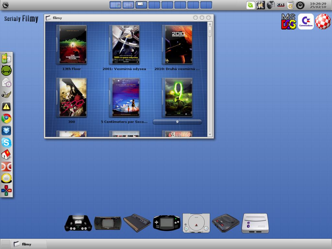Launch the Super Nintendo console icon
The height and width of the screenshot is (249, 332).
tap(255, 223)
